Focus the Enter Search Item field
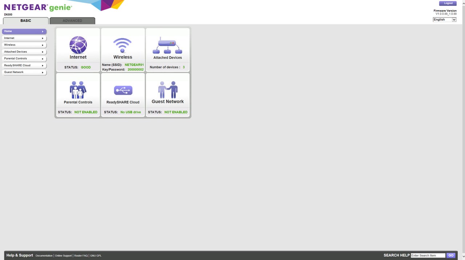Screen dimensions: 465x260 click(428, 256)
